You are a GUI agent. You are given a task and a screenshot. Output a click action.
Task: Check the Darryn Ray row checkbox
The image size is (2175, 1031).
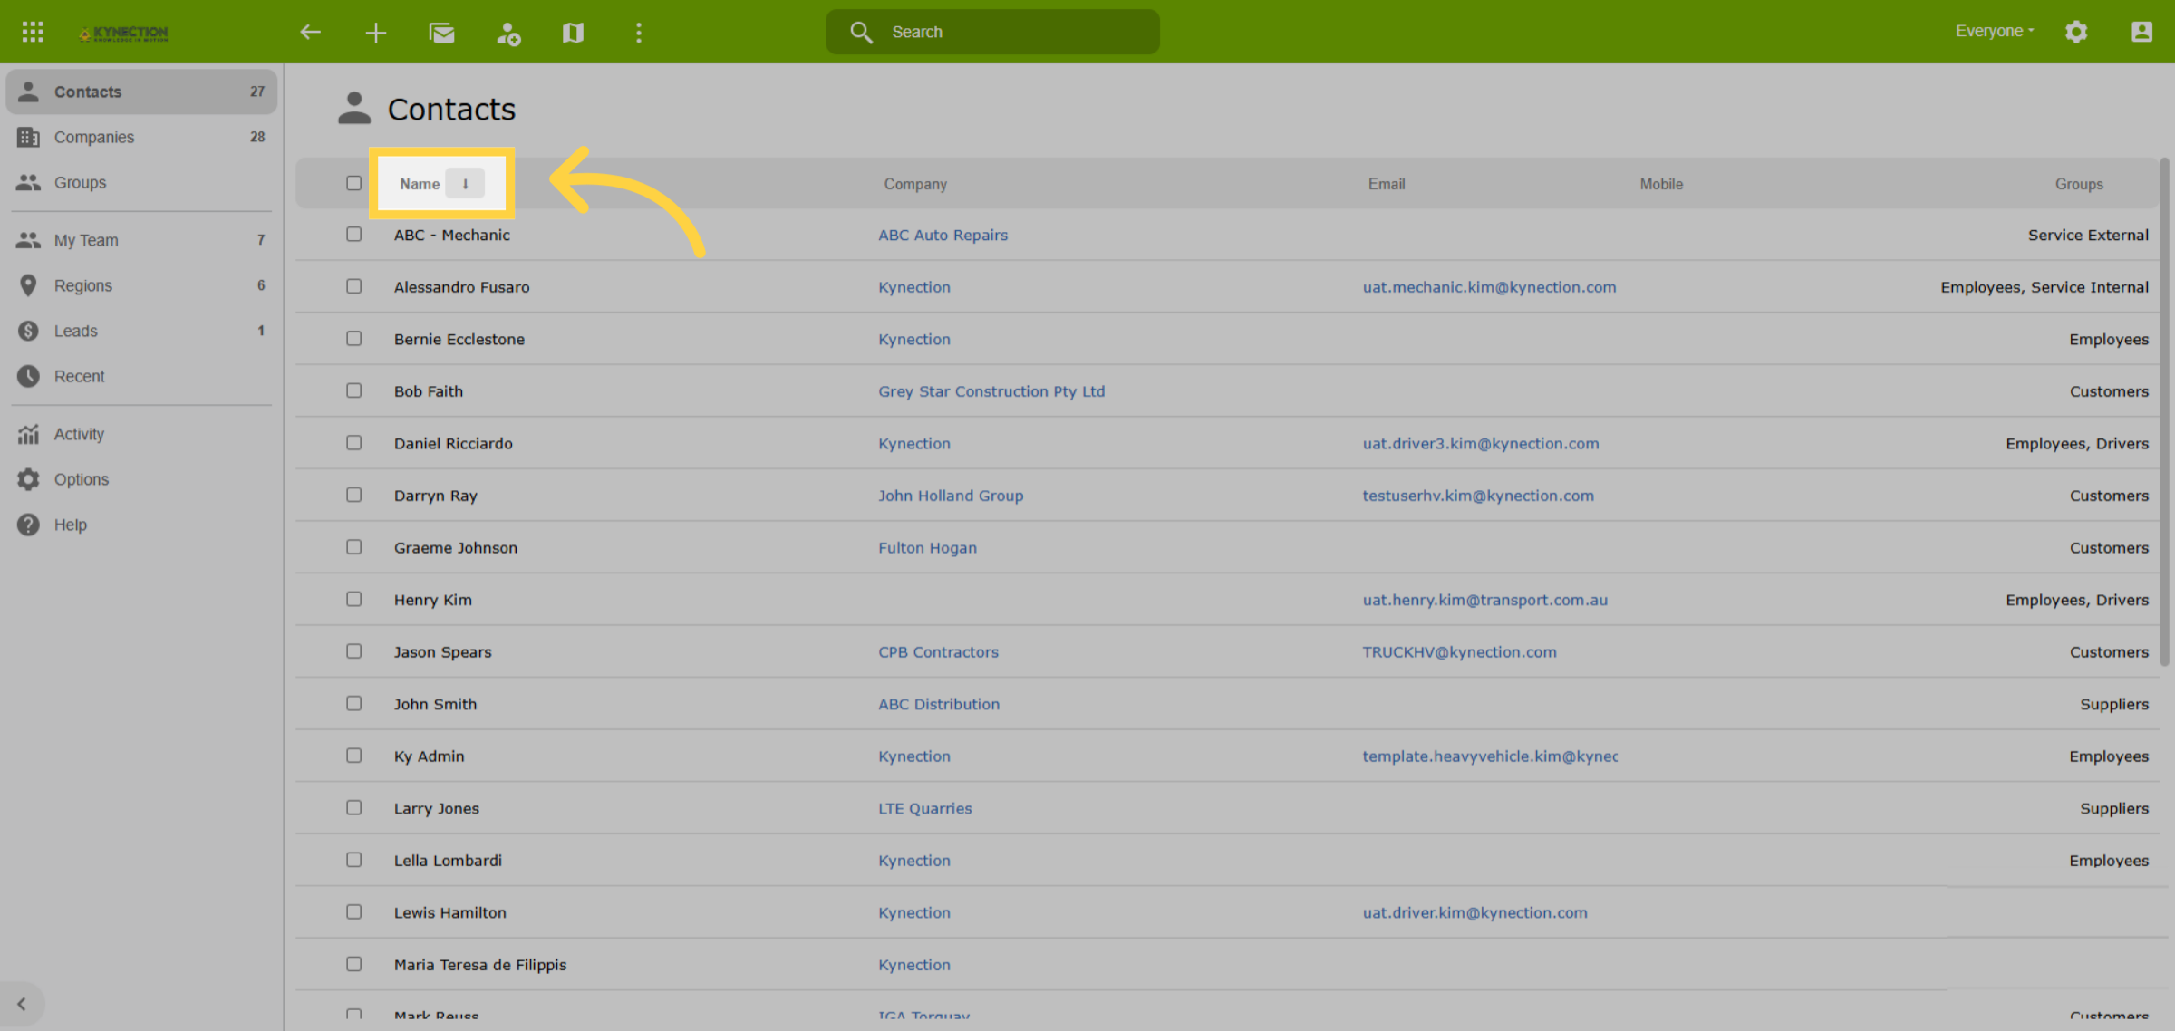(353, 495)
